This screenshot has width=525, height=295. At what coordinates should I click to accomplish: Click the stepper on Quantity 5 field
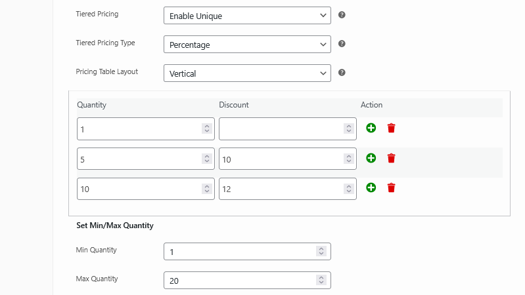[x=206, y=159]
